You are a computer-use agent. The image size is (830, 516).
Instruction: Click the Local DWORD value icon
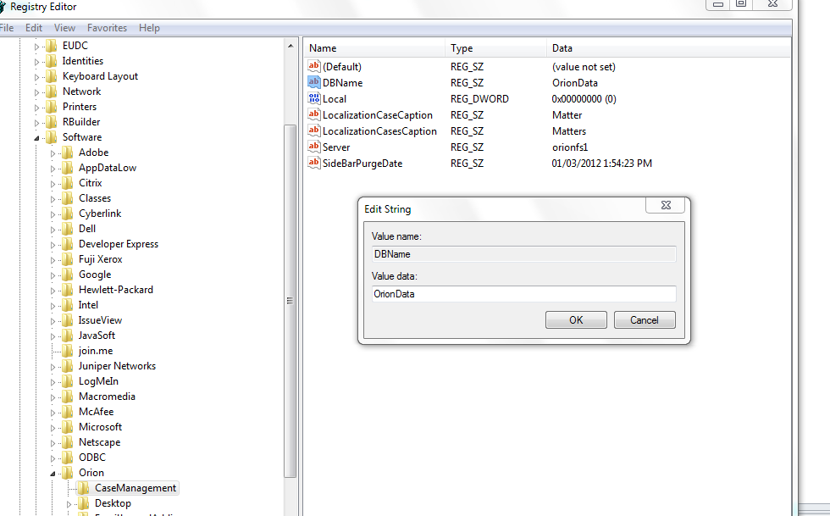click(314, 98)
